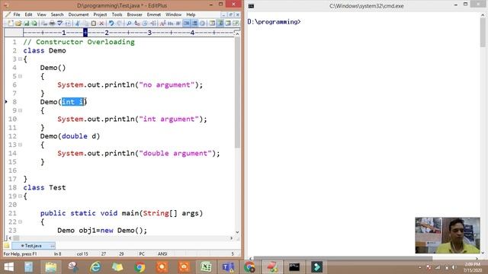Open the Edit menu
This screenshot has height=274, width=488.
pyautogui.click(x=28, y=14)
